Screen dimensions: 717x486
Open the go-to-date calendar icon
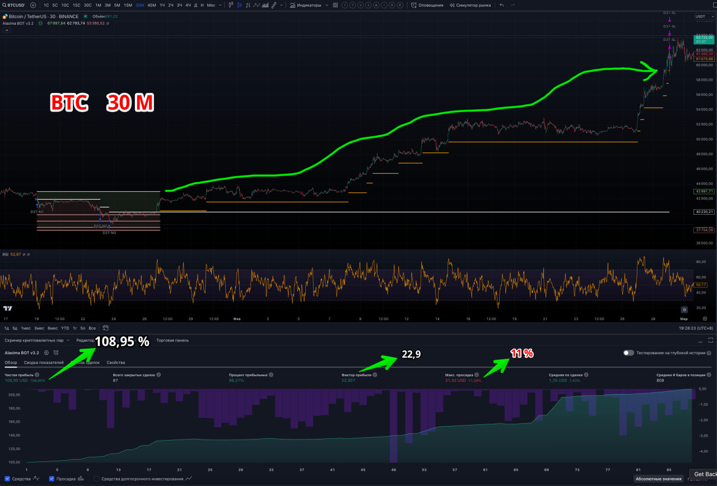[x=105, y=328]
